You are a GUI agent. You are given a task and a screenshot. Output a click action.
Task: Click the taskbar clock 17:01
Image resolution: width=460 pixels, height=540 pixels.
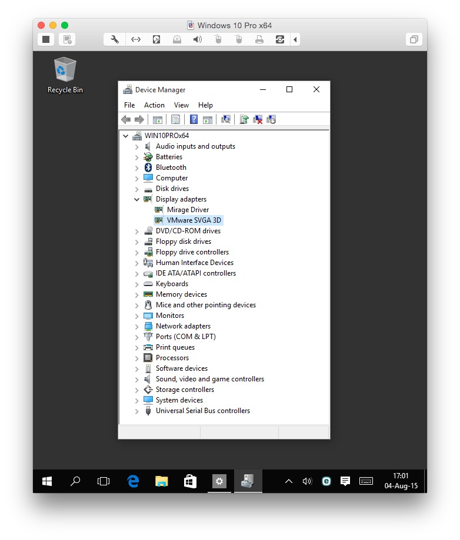[401, 476]
